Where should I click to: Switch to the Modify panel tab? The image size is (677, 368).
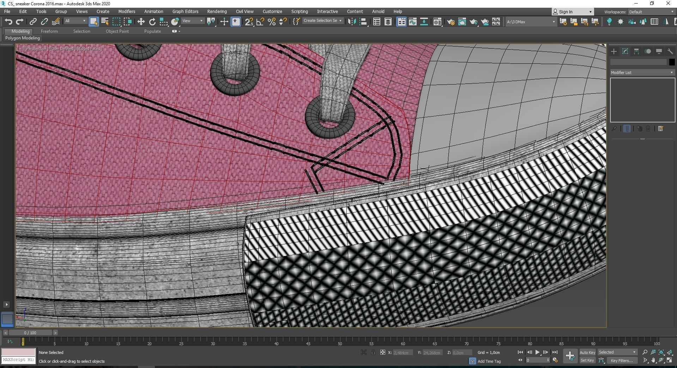click(x=625, y=51)
